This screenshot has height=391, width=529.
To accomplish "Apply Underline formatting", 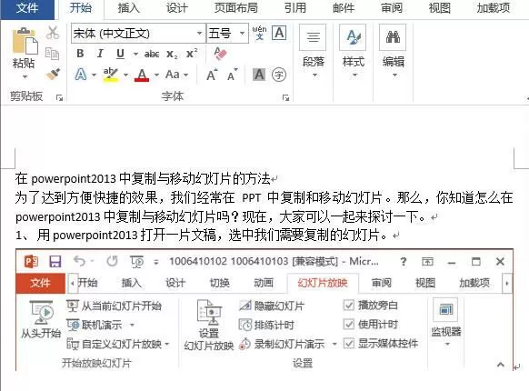I will [x=120, y=54].
